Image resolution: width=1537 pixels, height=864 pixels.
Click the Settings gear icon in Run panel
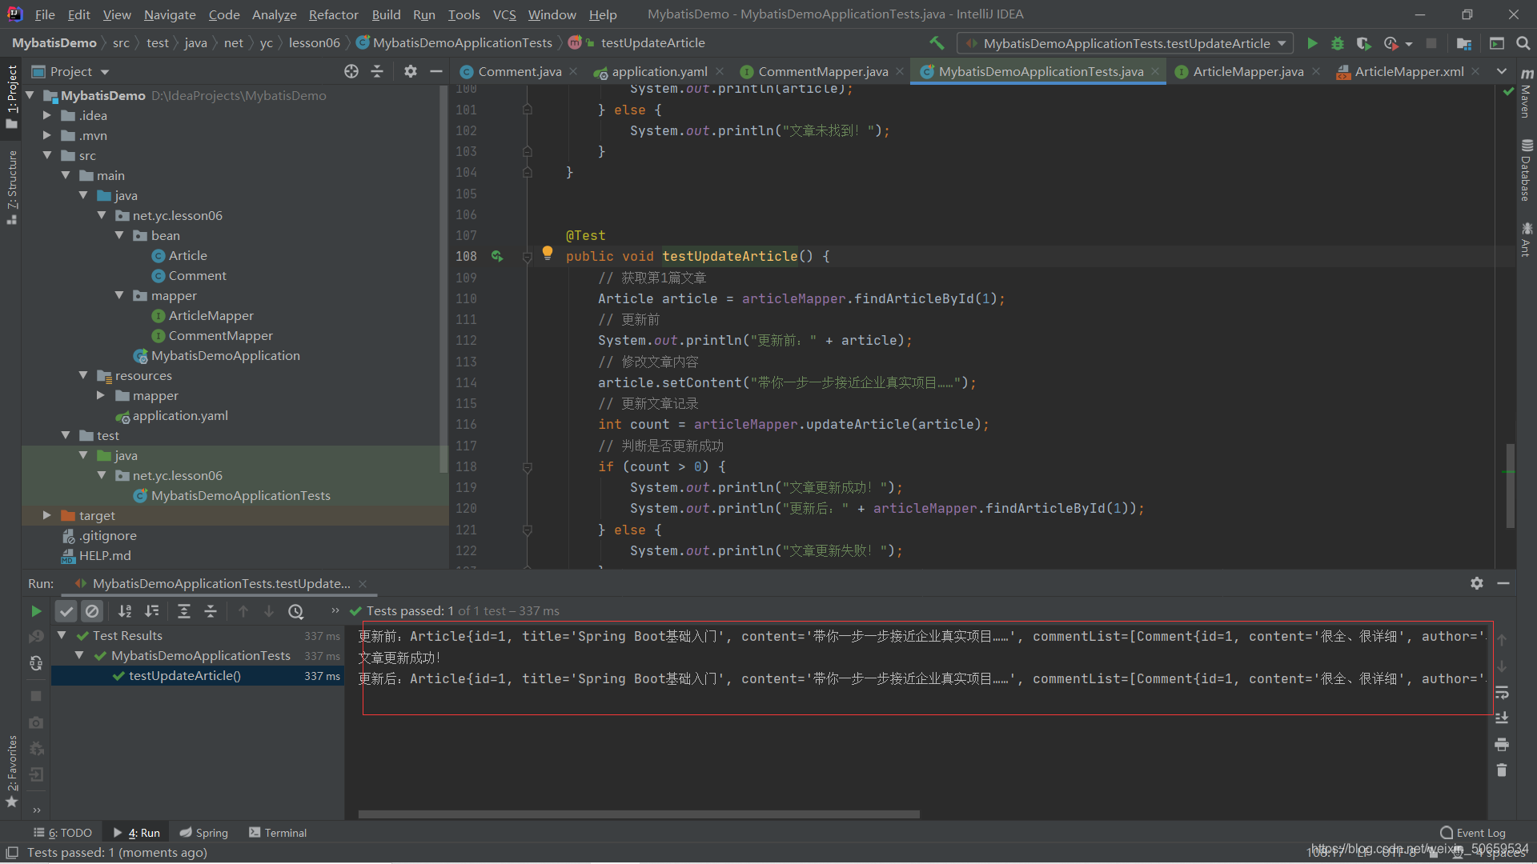click(x=1476, y=582)
